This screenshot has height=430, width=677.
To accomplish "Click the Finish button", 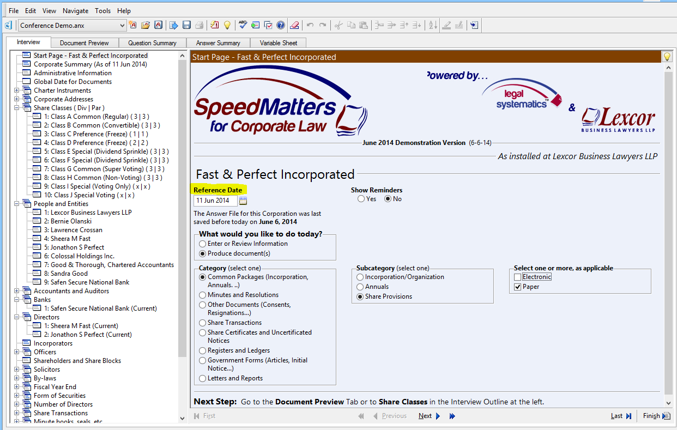I will click(656, 416).
